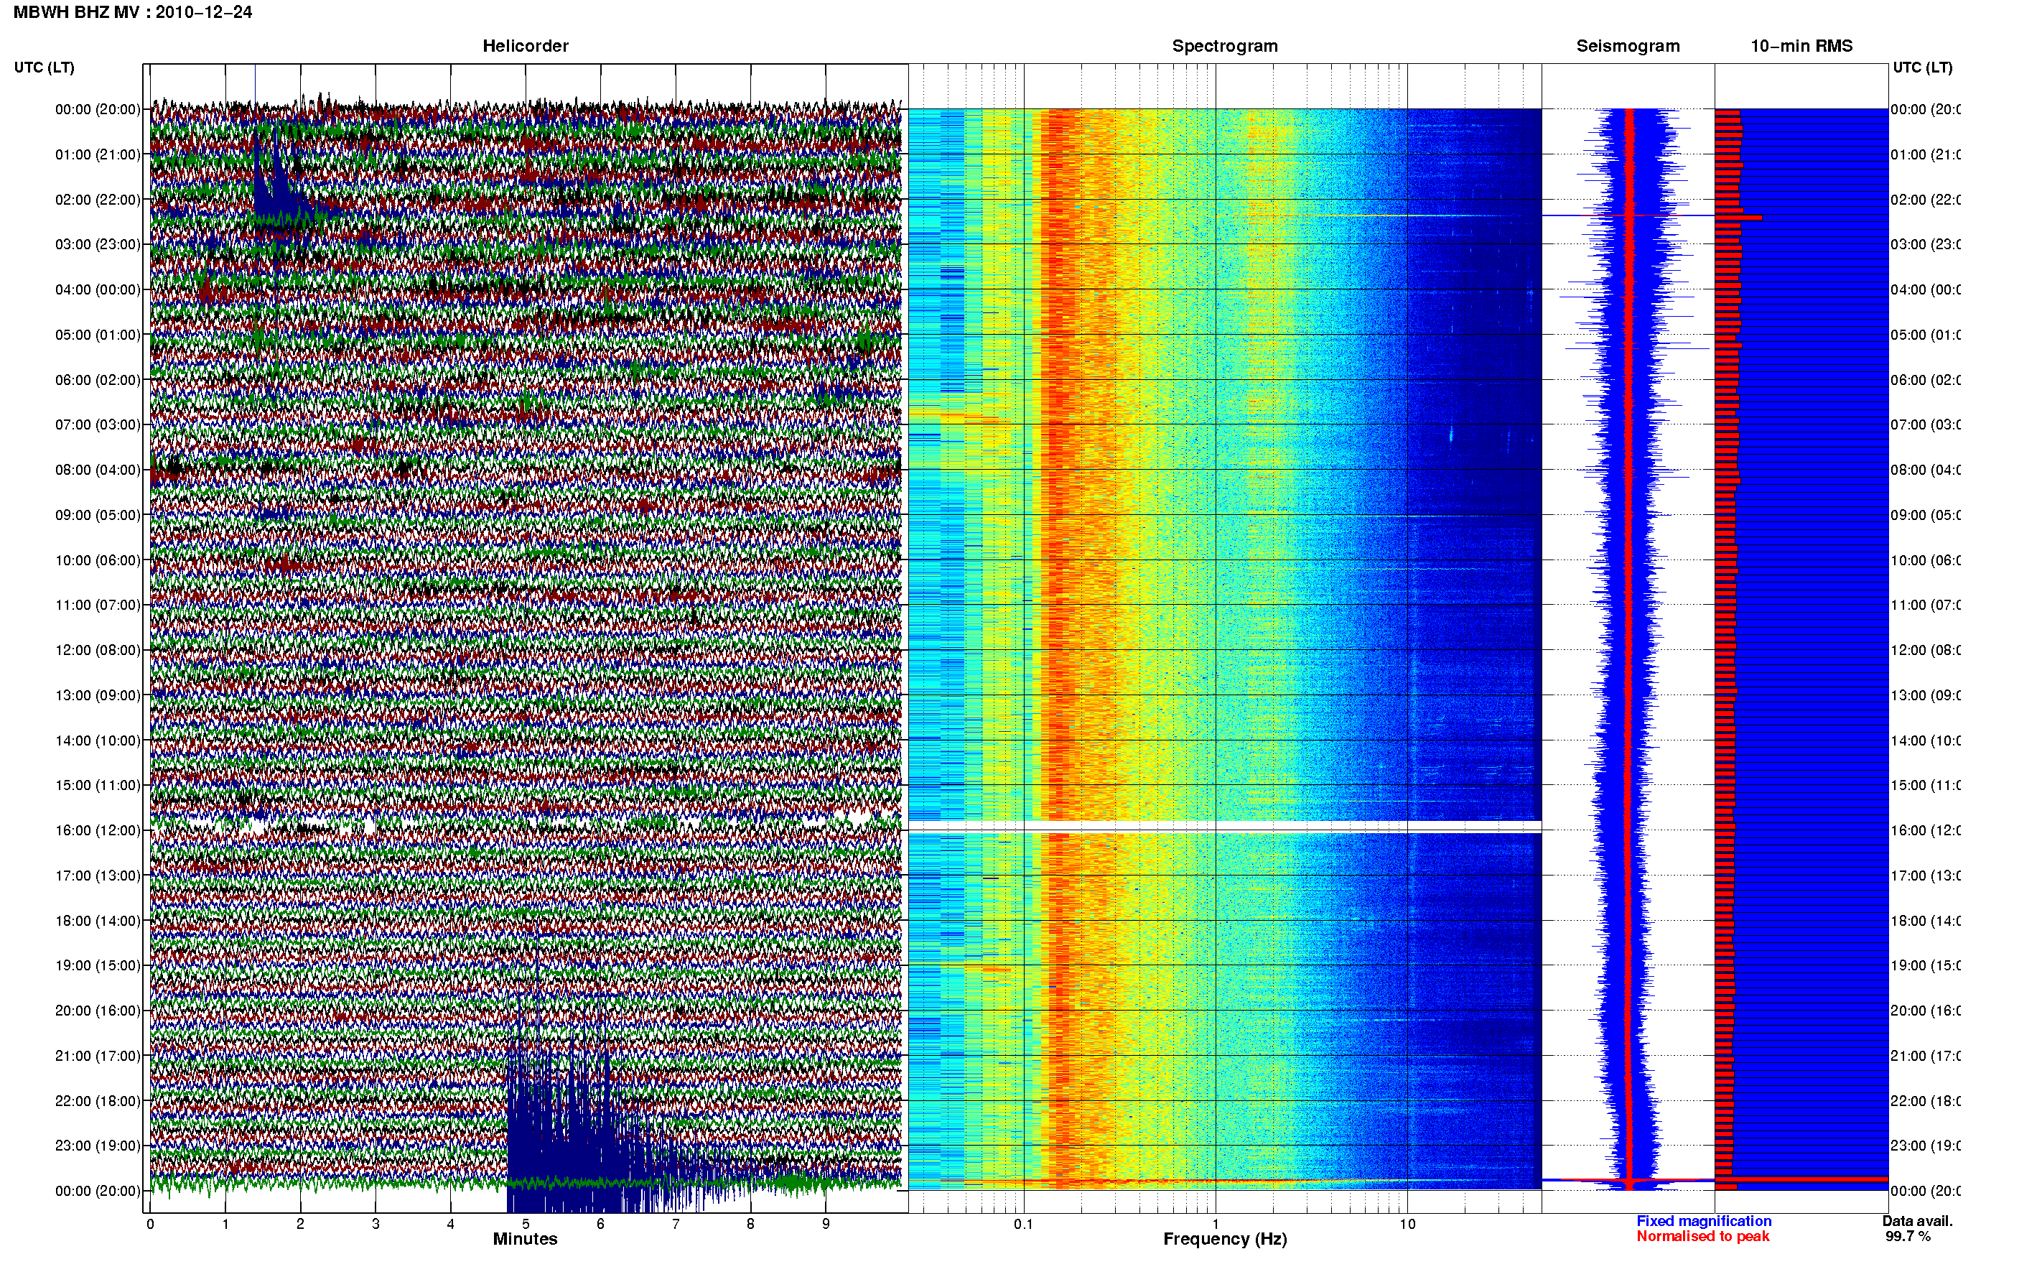
Task: Click the '0.1' frequency tick label
Action: point(1023,1224)
